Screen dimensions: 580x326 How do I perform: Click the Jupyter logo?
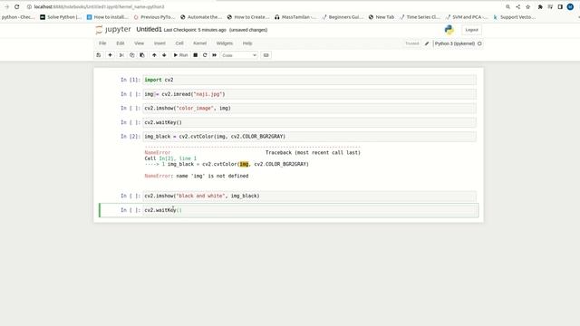click(113, 30)
